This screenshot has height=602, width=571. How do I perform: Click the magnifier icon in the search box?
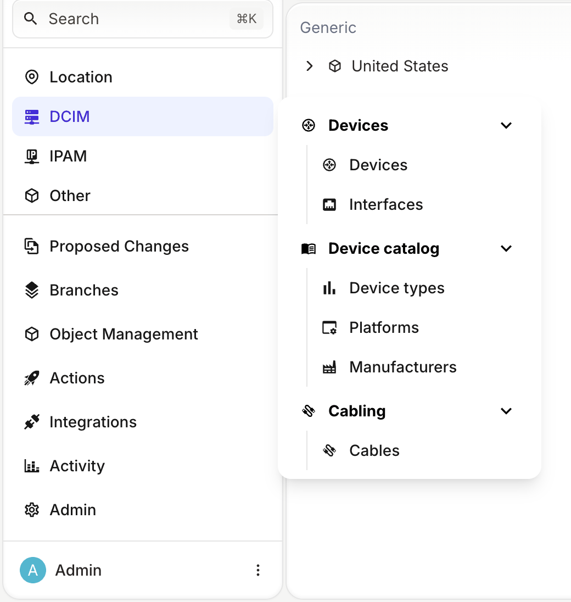coord(31,19)
